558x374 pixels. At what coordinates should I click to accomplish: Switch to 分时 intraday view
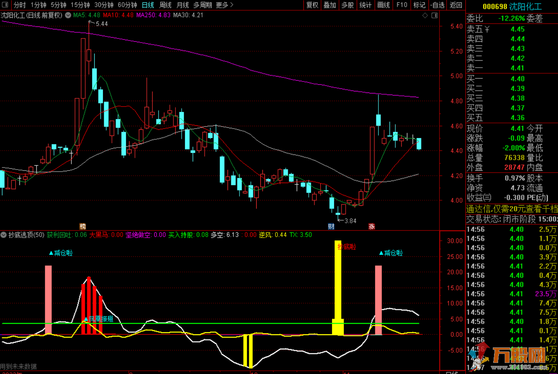(20, 5)
